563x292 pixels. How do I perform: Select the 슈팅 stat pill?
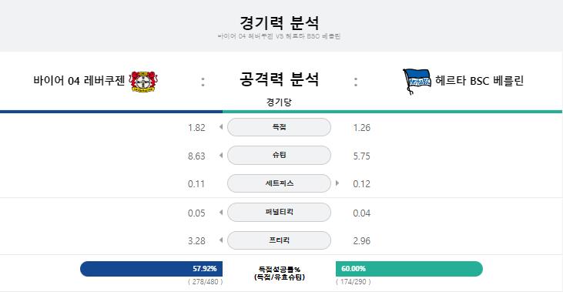click(279, 155)
